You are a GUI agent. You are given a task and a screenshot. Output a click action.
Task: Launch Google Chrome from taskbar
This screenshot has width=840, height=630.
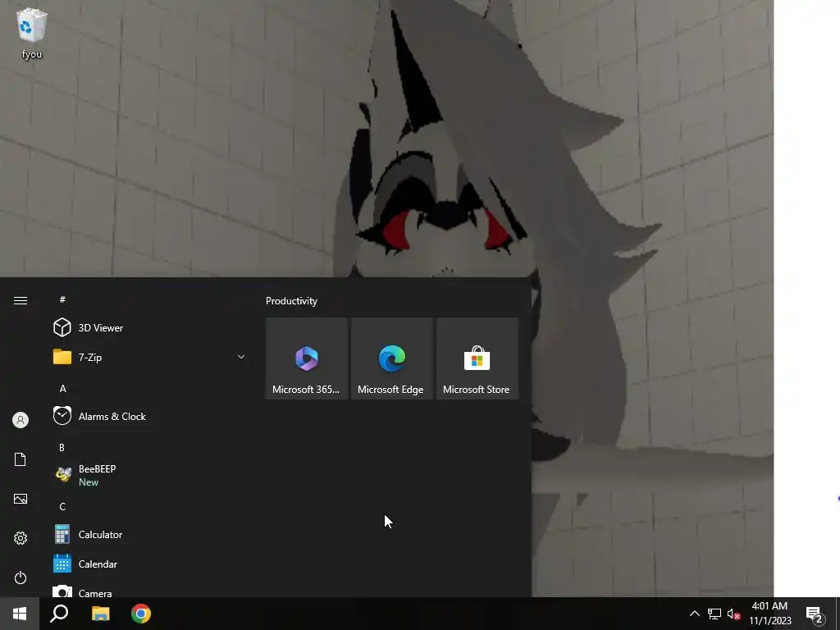(141, 614)
